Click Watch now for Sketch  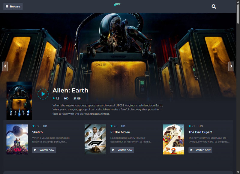[44, 150]
